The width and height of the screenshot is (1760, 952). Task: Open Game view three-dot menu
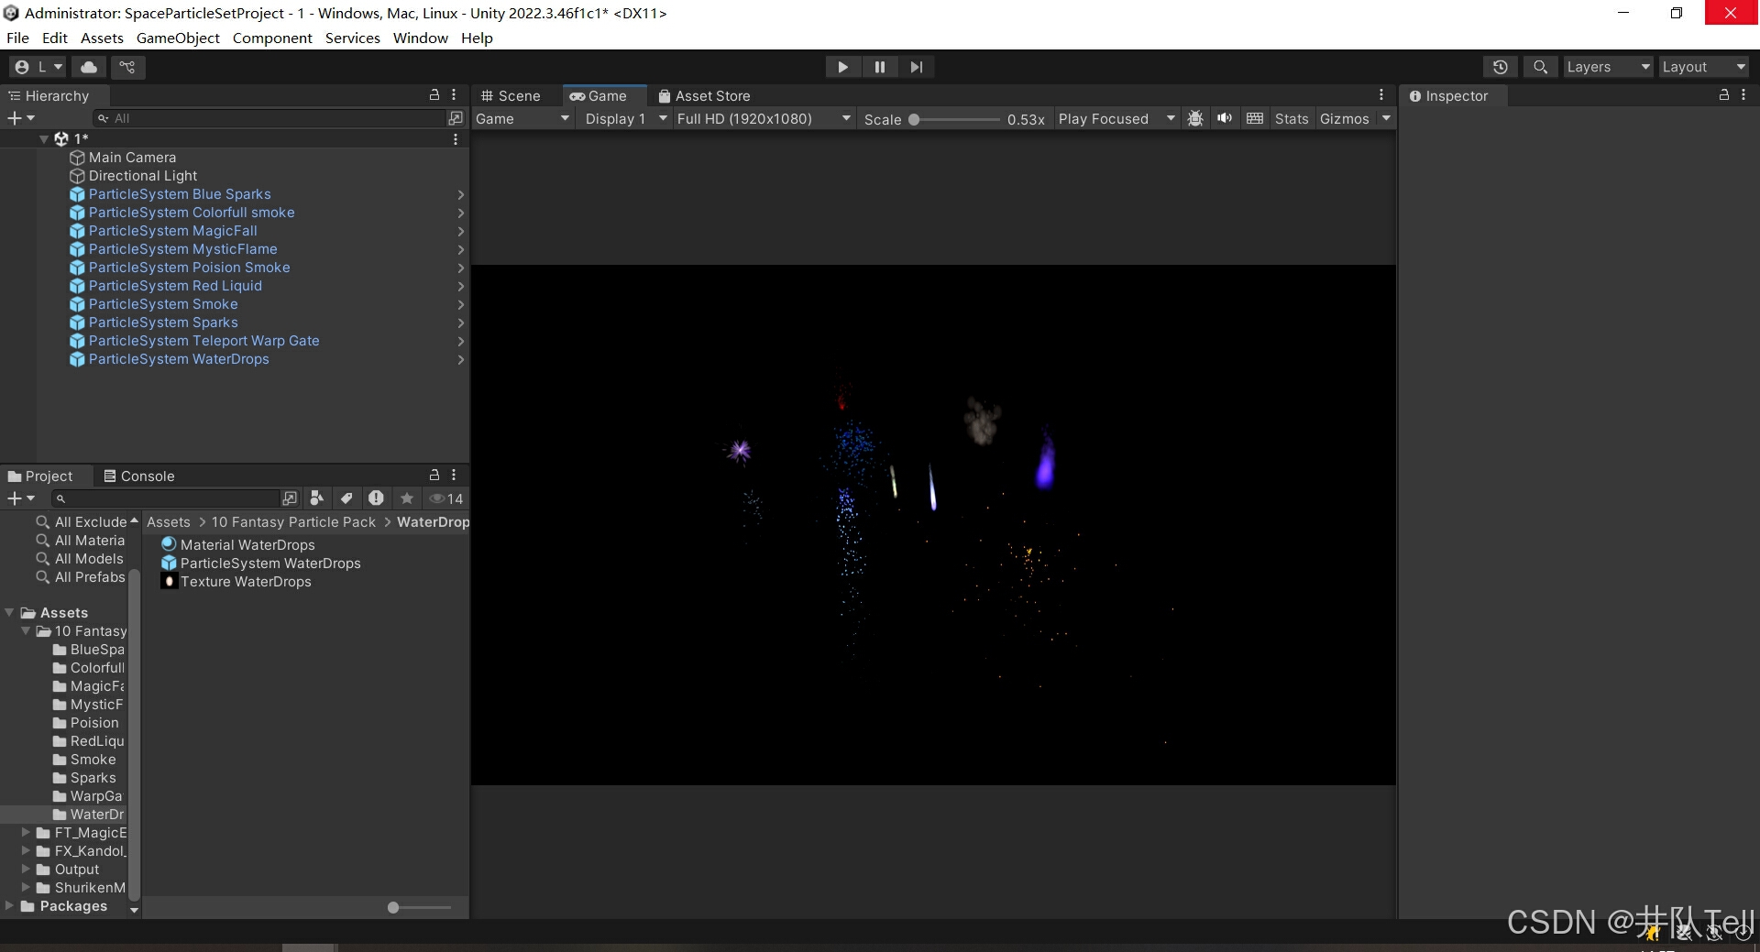coord(1381,94)
